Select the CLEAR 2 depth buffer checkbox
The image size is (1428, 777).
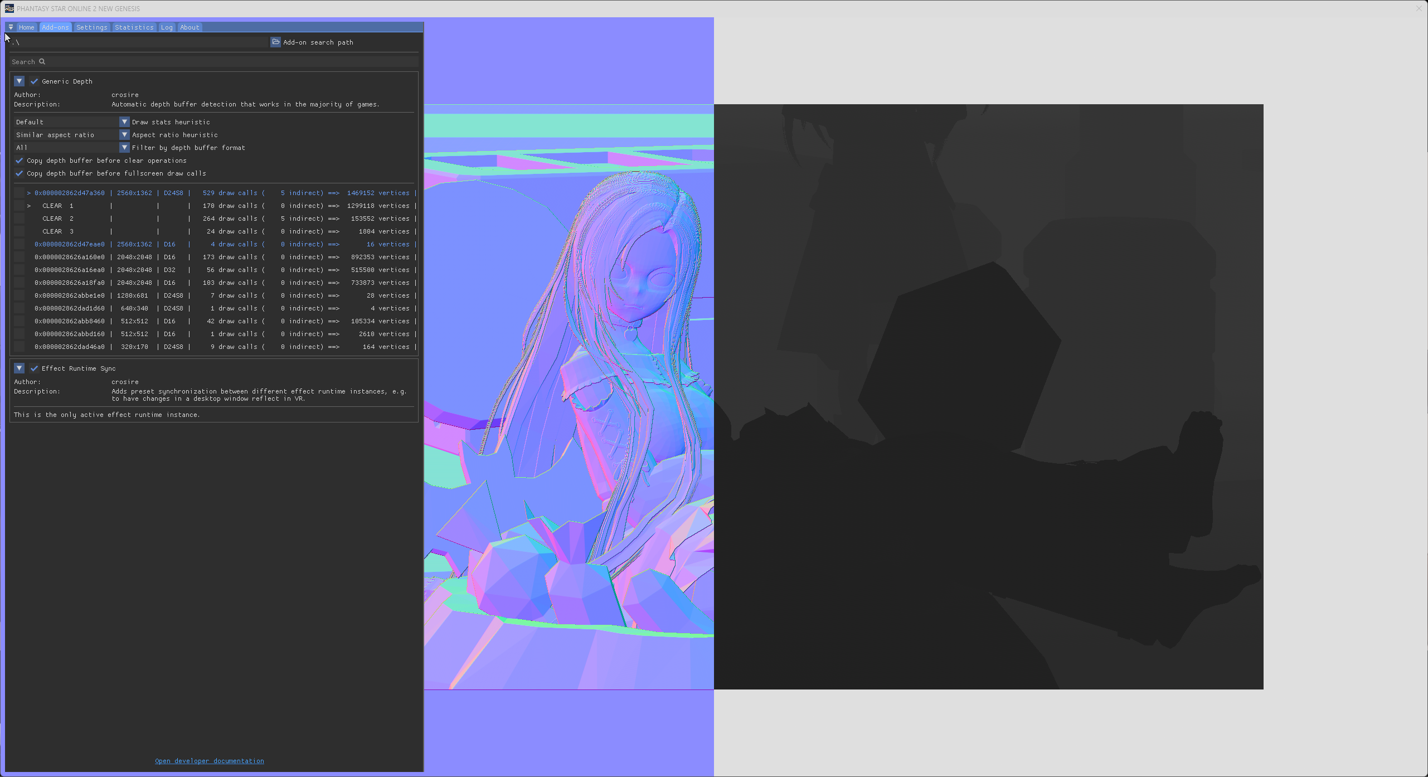pos(20,218)
